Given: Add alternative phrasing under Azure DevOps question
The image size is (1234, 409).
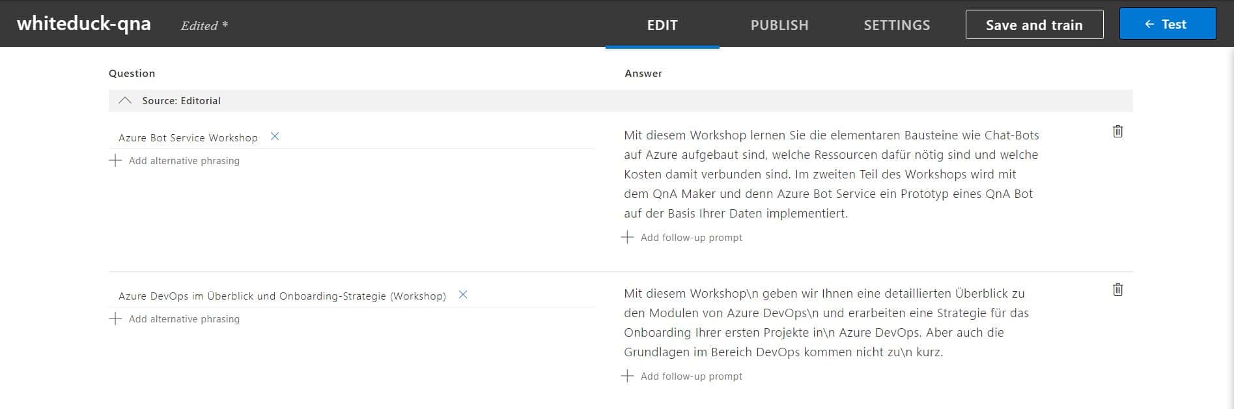Looking at the screenshot, I should tap(175, 318).
